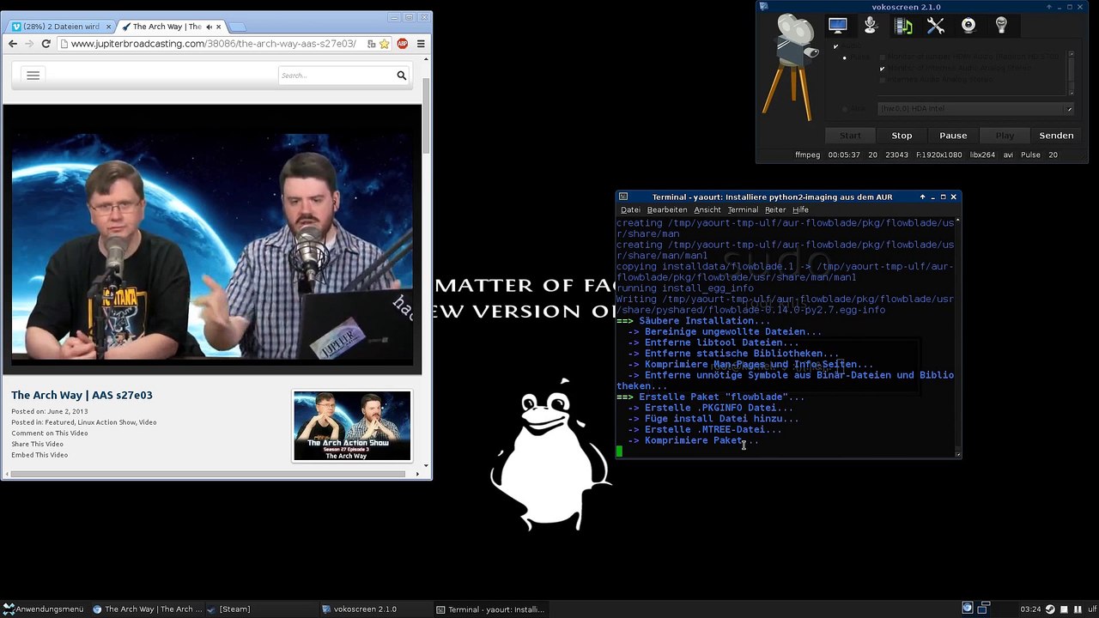
Task: Open the Chrome hamburger menu
Action: (421, 44)
